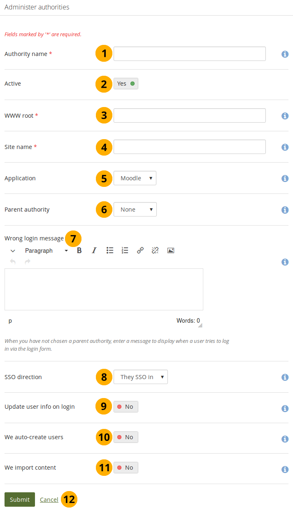Toggle bold formatting in the editor
Image resolution: width=293 pixels, height=510 pixels.
(79, 250)
